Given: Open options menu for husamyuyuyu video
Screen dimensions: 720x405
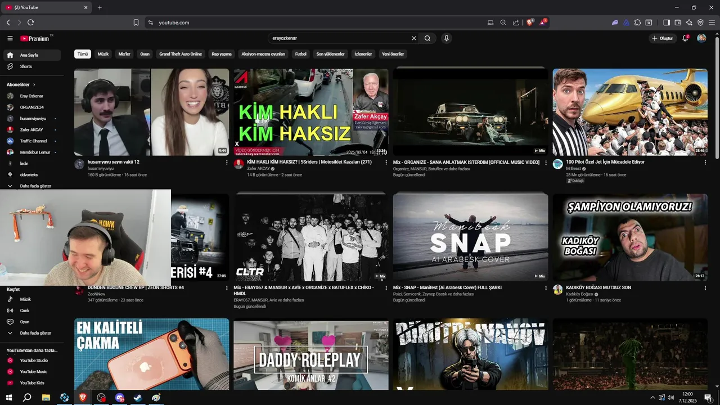Looking at the screenshot, I should [x=227, y=162].
